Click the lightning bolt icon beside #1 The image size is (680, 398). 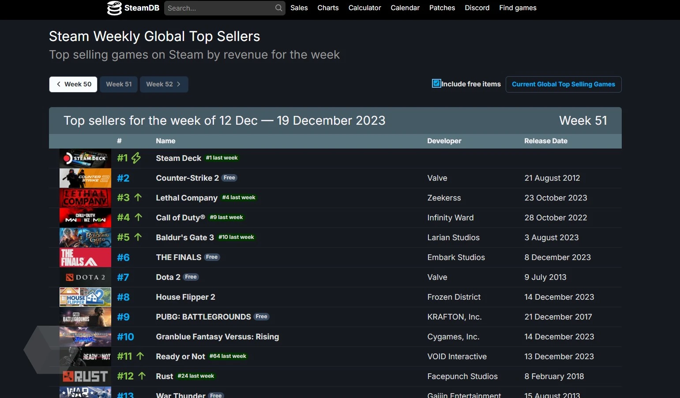[x=136, y=158]
